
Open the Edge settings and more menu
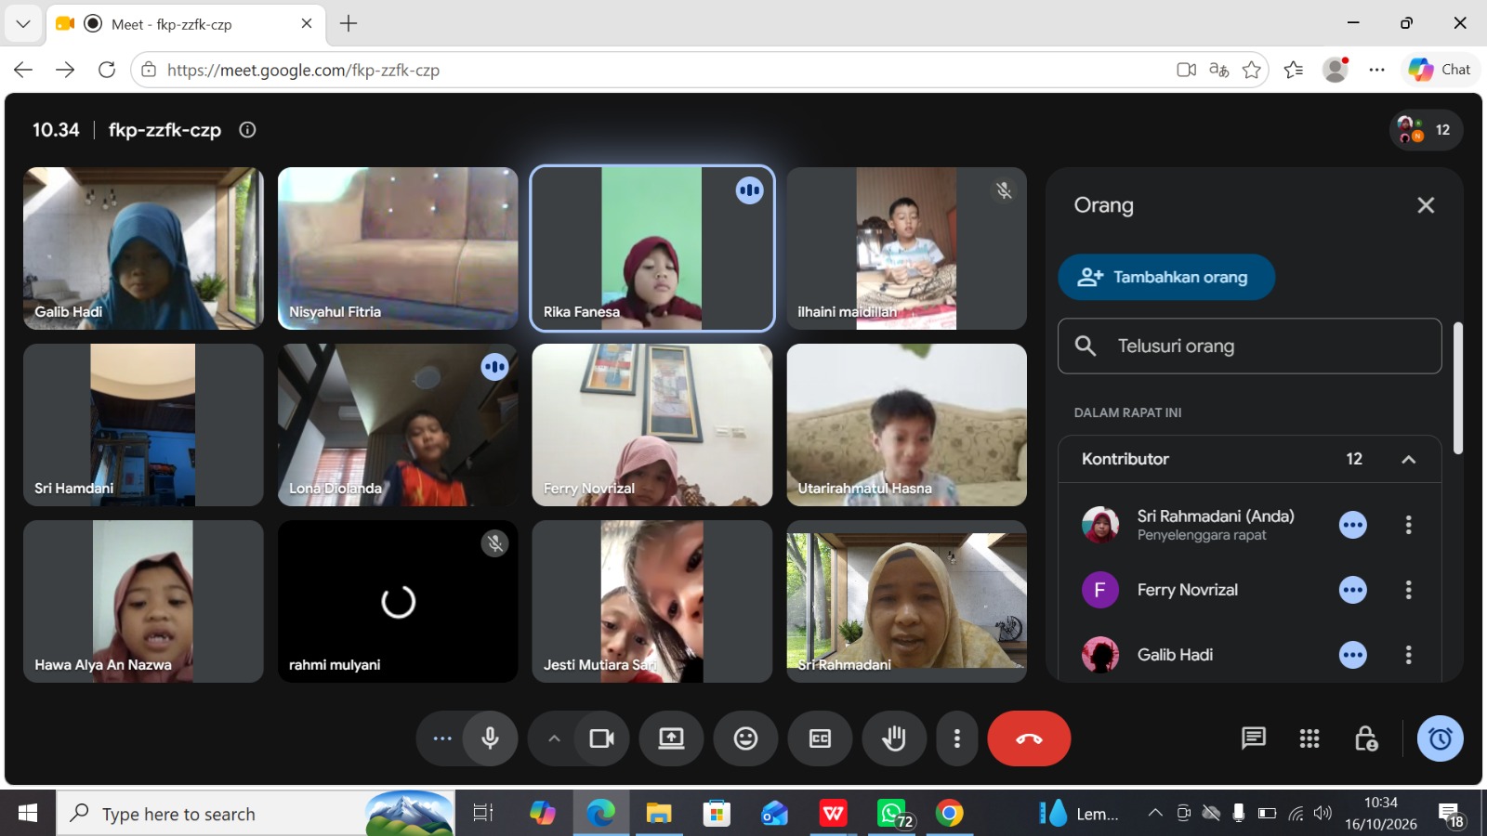pyautogui.click(x=1377, y=70)
